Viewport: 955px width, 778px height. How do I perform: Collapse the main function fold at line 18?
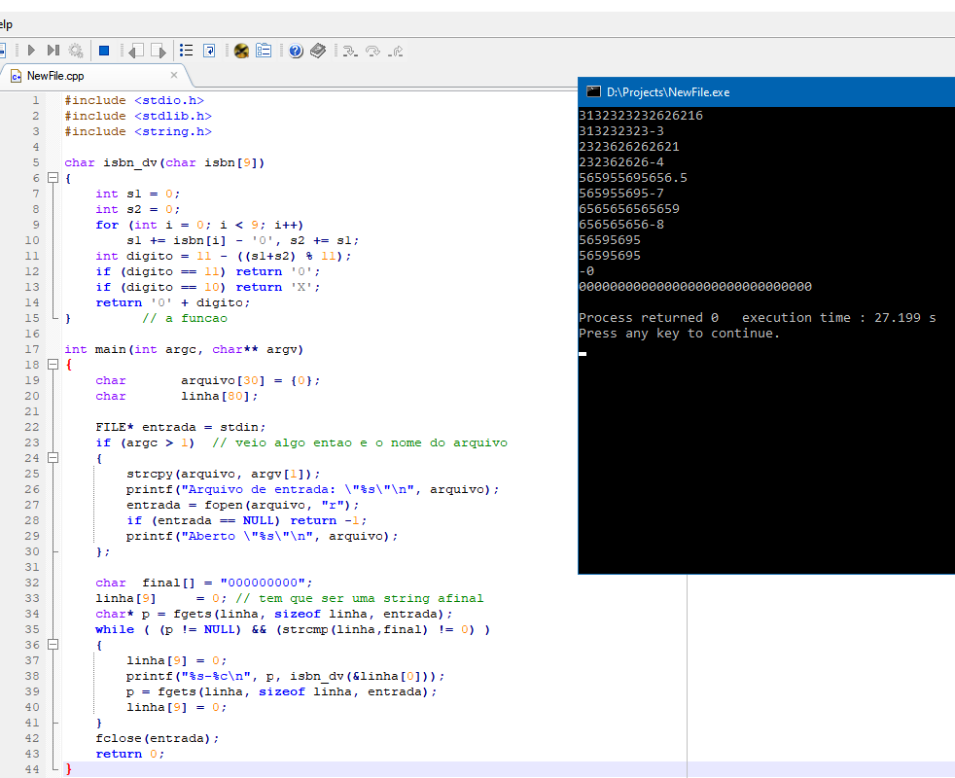(x=53, y=365)
